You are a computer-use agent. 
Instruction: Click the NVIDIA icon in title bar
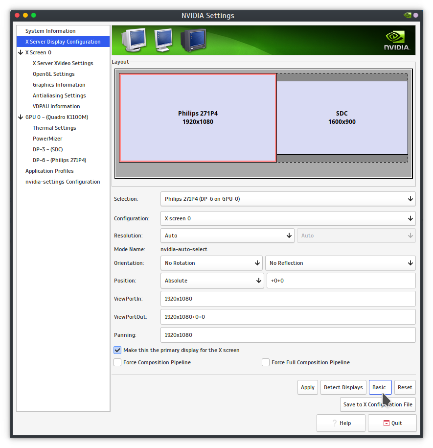click(x=407, y=15)
